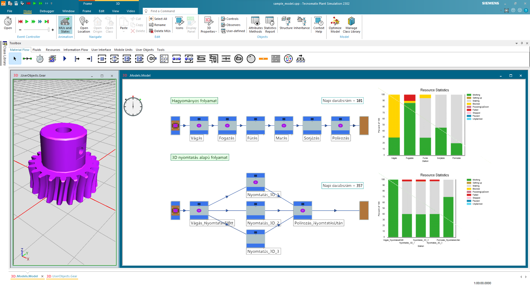The image size is (530, 285).
Task: Switch to the Information Flow toolbox tab
Action: click(x=76, y=50)
